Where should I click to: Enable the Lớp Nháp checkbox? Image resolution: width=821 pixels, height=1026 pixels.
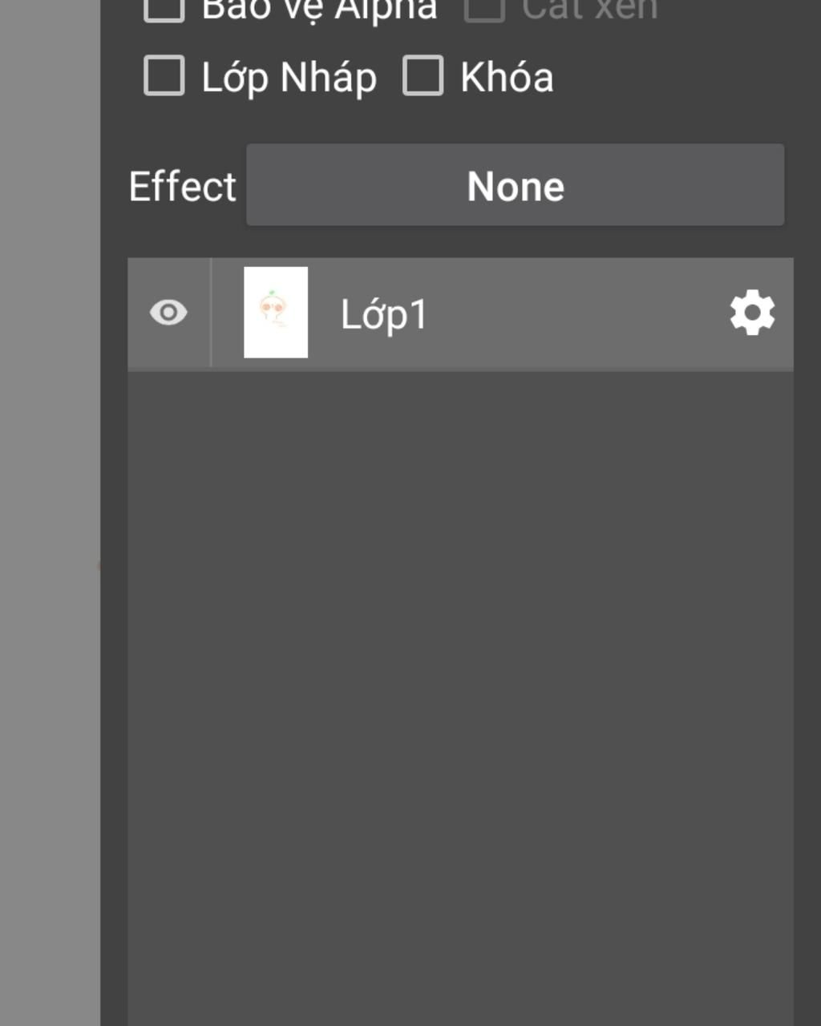(x=164, y=76)
